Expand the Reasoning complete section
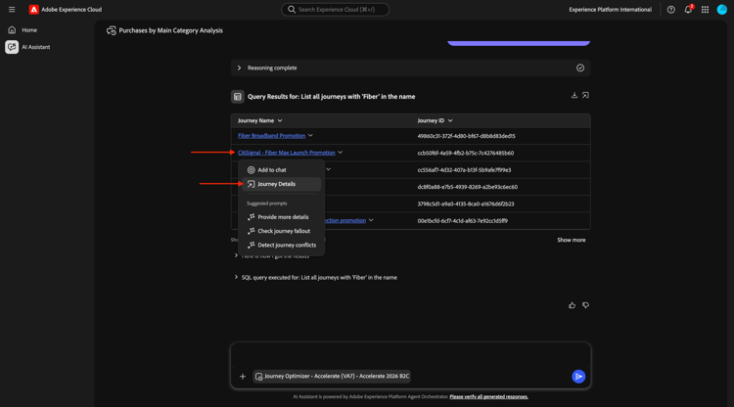The image size is (734, 407). coord(239,68)
